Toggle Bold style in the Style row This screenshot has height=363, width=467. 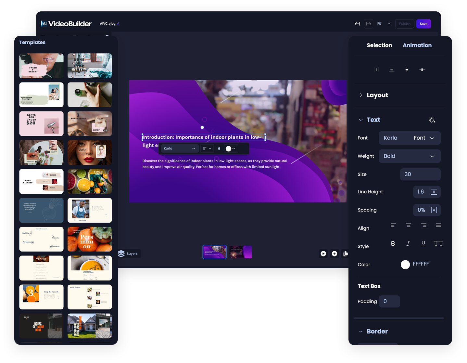393,243
